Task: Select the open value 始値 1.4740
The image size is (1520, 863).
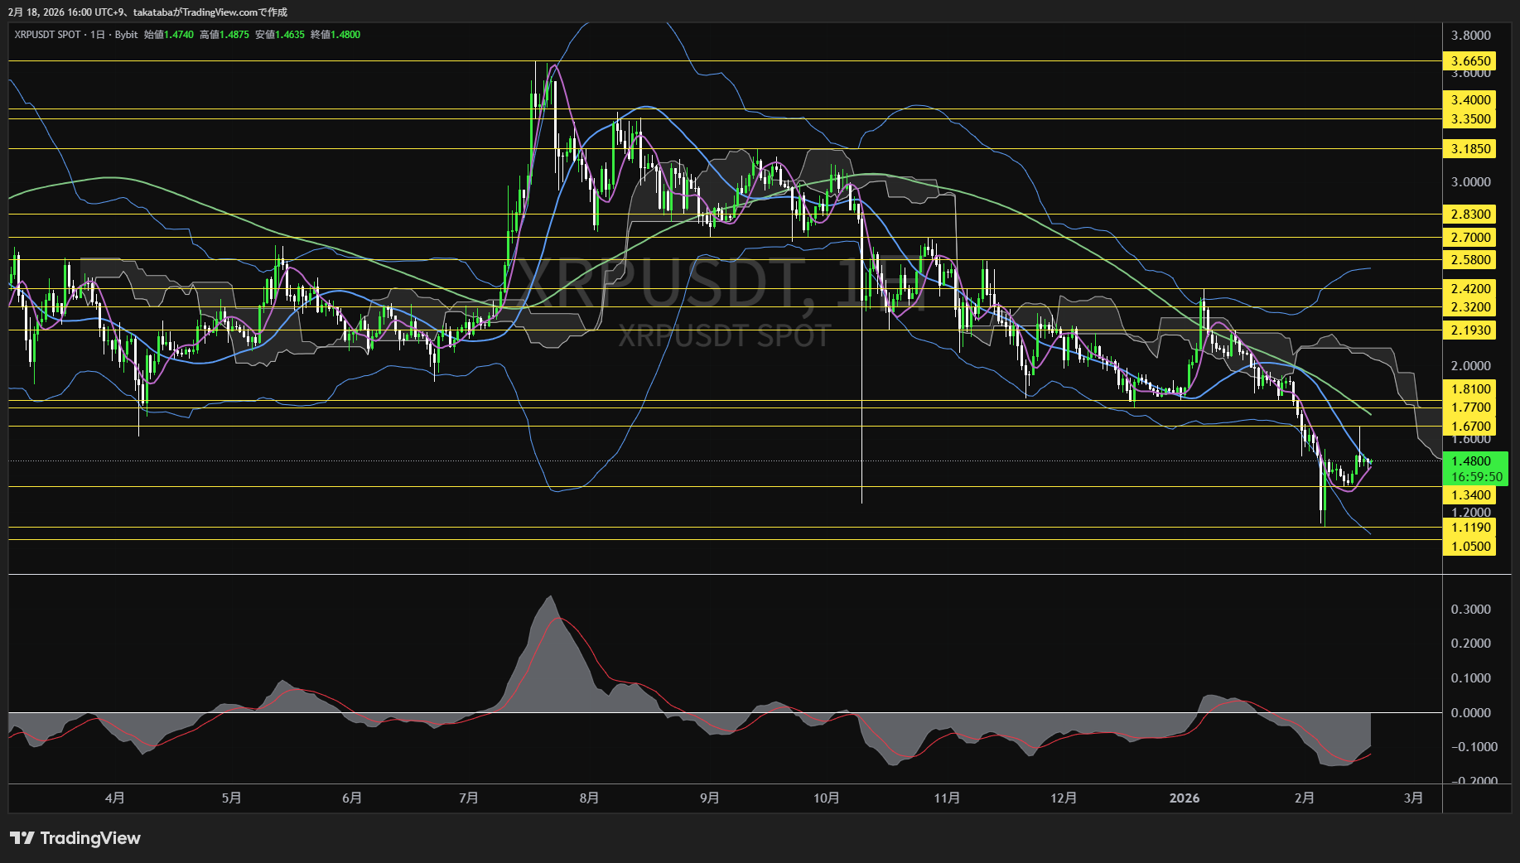Action: [169, 35]
